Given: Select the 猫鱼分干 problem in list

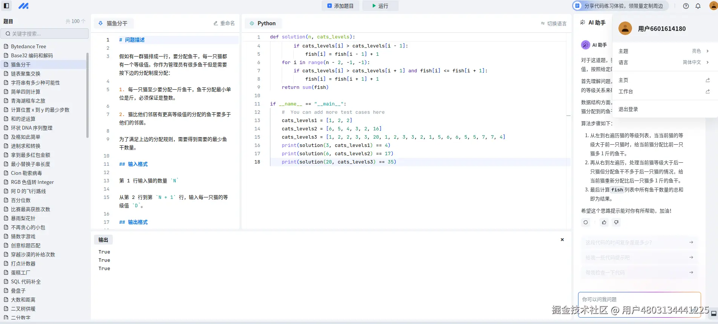Looking at the screenshot, I should [x=43, y=64].
